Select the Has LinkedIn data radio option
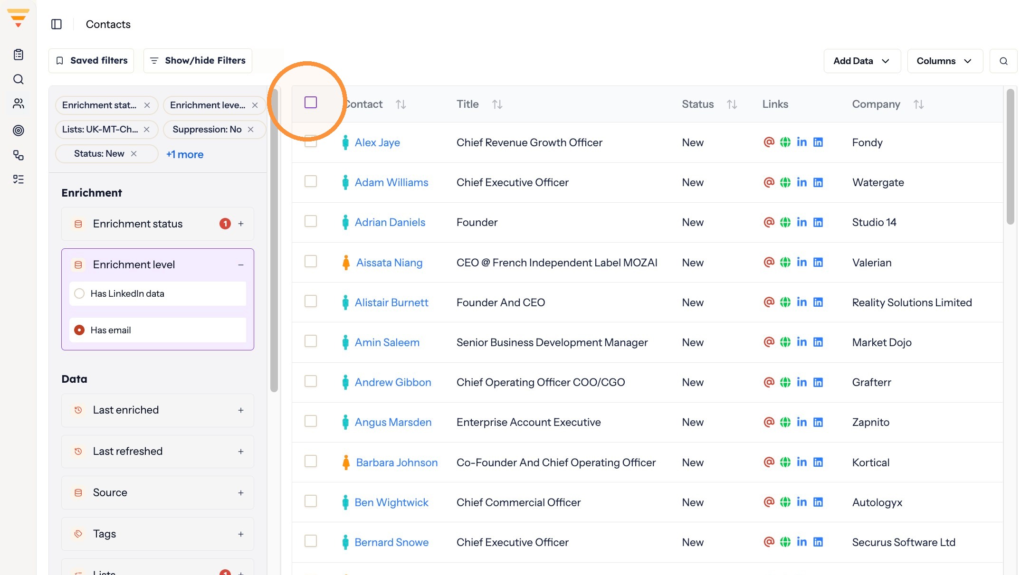The width and height of the screenshot is (1030, 575). pyautogui.click(x=80, y=293)
